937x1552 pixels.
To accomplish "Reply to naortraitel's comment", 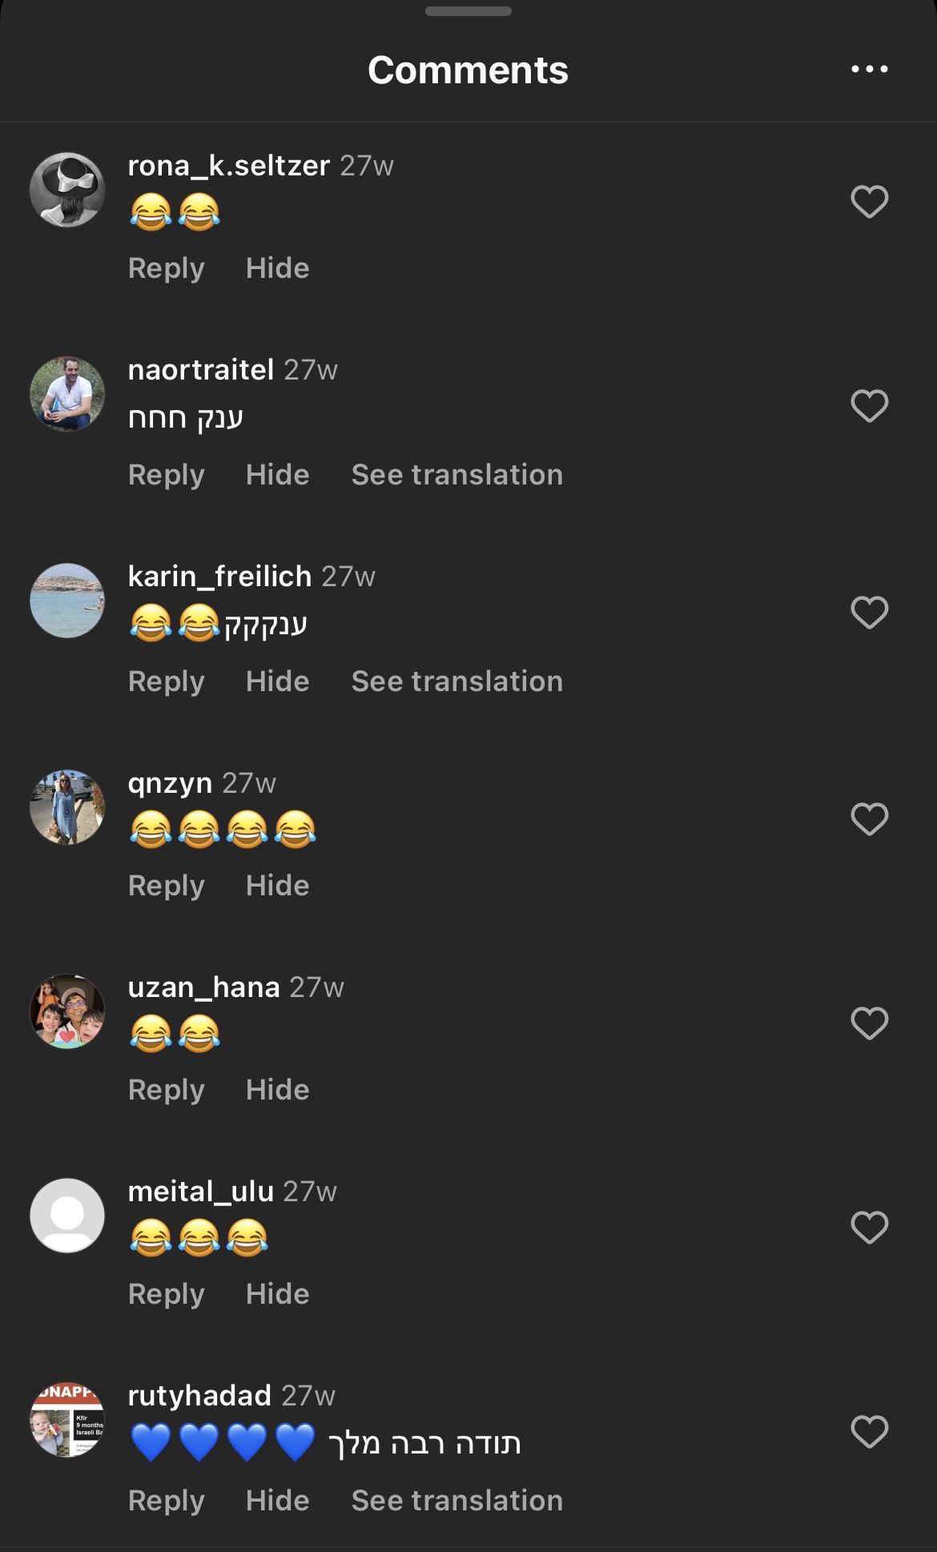I will click(167, 475).
